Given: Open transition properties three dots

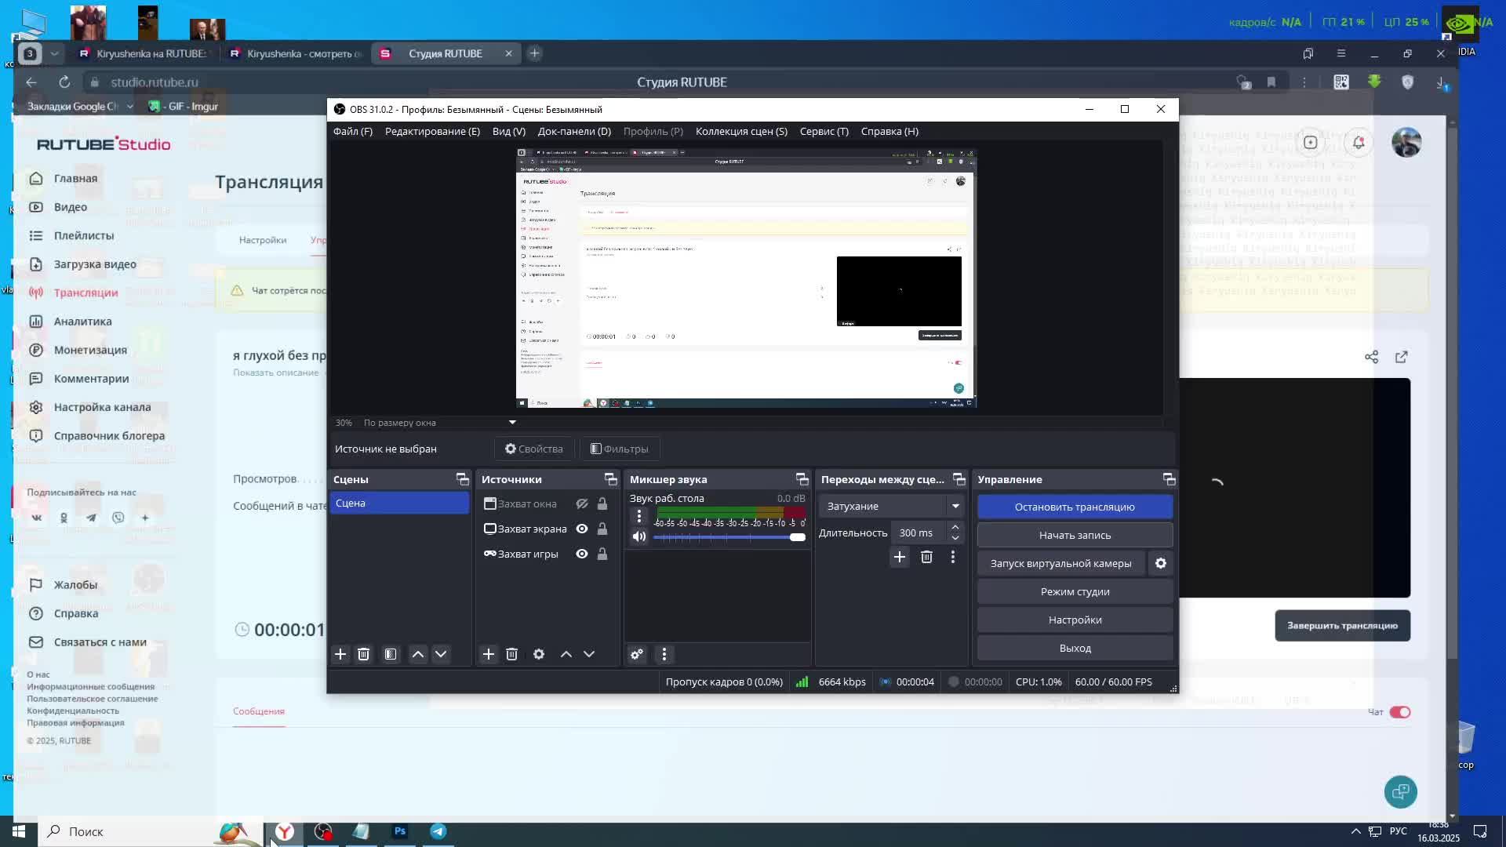Looking at the screenshot, I should click(952, 557).
